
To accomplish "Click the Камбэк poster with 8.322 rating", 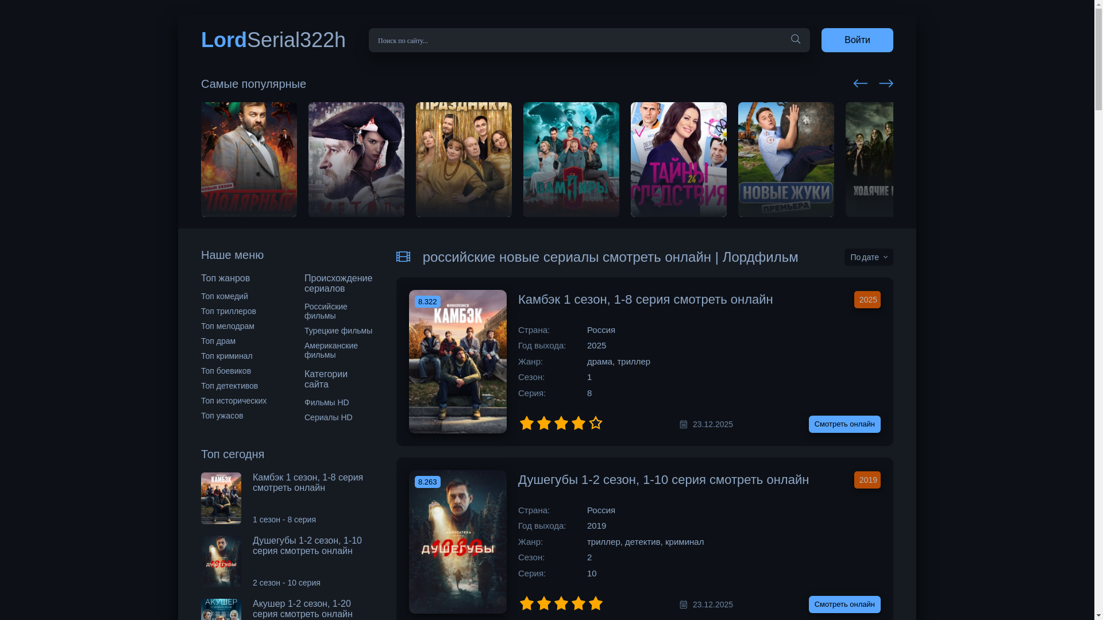I will pyautogui.click(x=458, y=362).
